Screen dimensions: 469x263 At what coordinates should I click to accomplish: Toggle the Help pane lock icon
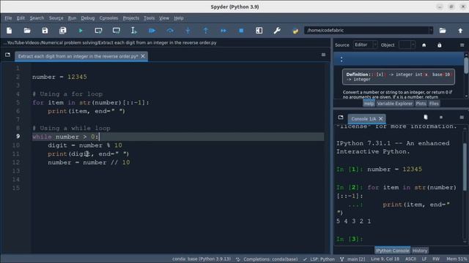440,45
